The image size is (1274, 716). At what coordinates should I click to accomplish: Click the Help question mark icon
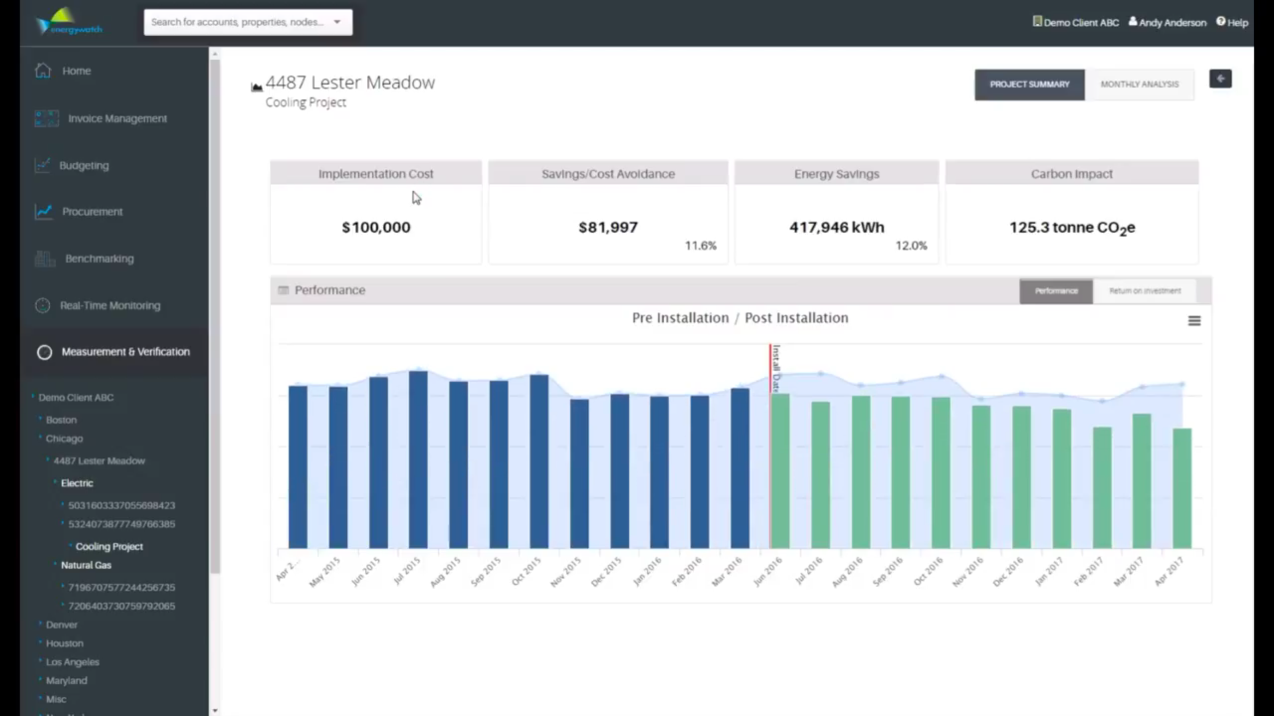tap(1221, 21)
